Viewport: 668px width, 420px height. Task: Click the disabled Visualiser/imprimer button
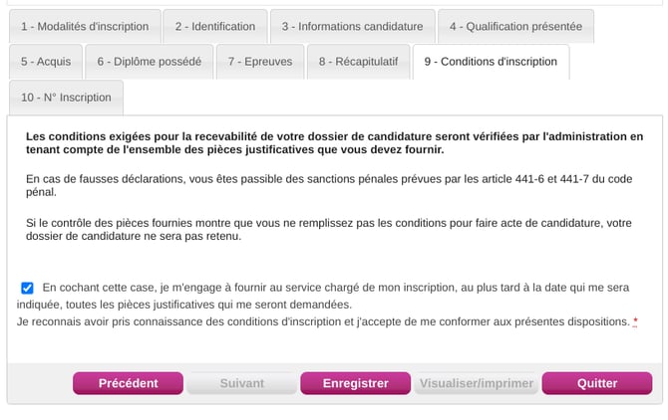[477, 383]
